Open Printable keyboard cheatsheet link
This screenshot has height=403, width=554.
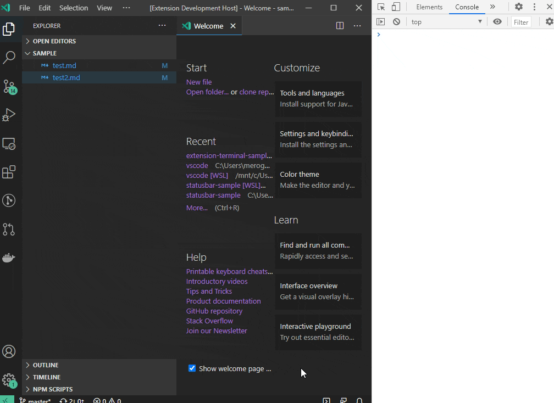click(229, 271)
